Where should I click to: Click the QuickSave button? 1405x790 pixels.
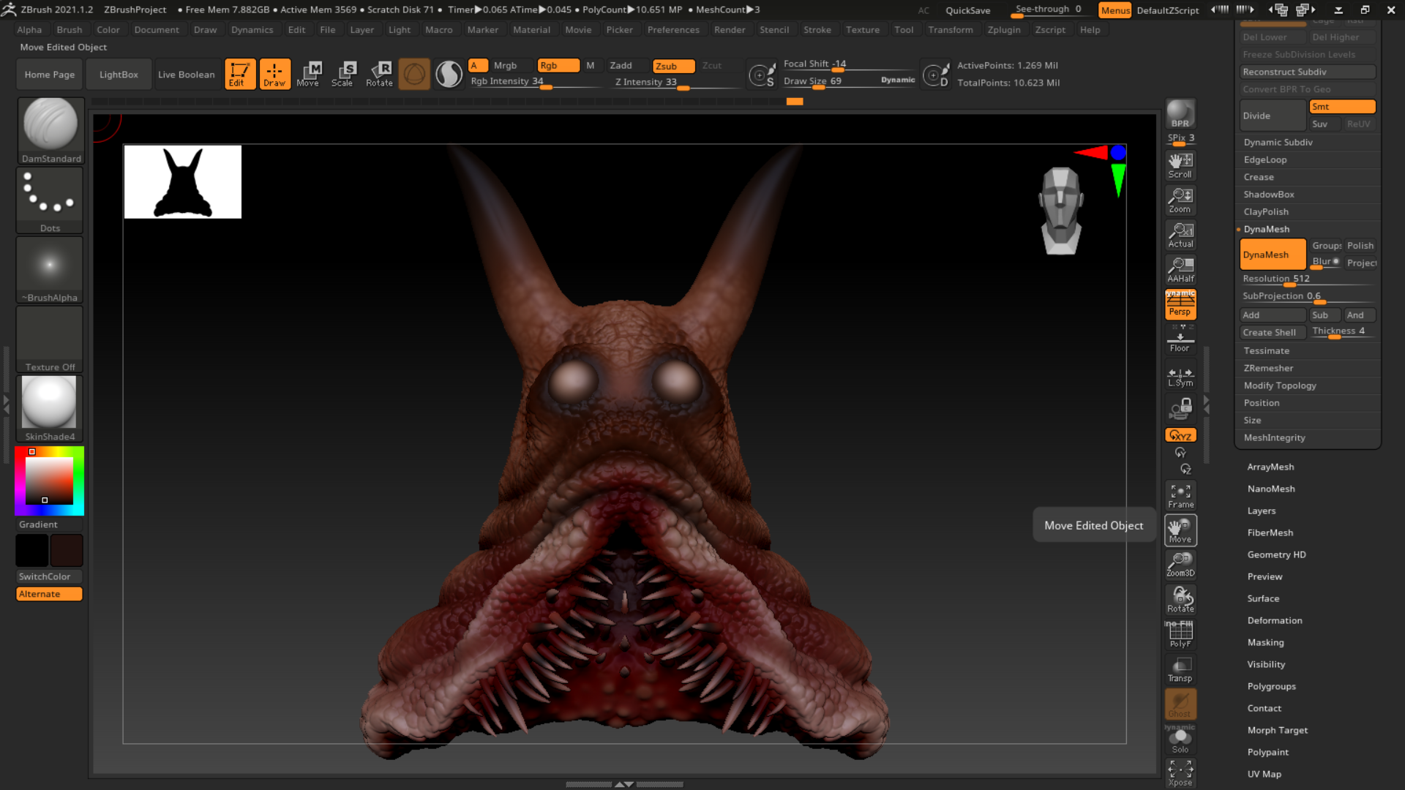(x=967, y=10)
